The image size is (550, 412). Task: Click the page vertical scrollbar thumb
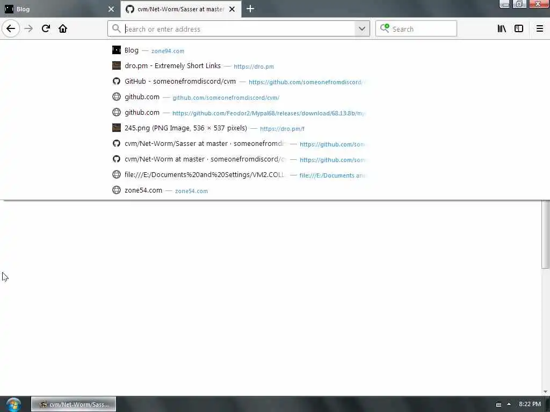pos(546,234)
